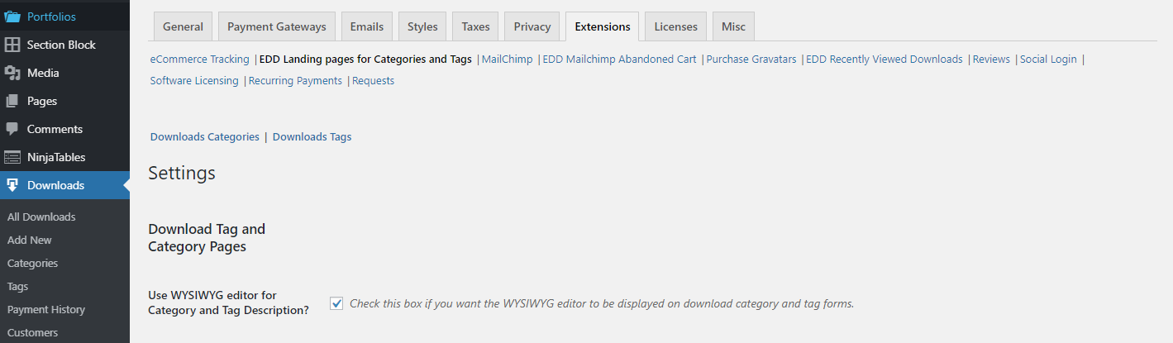Click the Media library icon

pos(12,73)
